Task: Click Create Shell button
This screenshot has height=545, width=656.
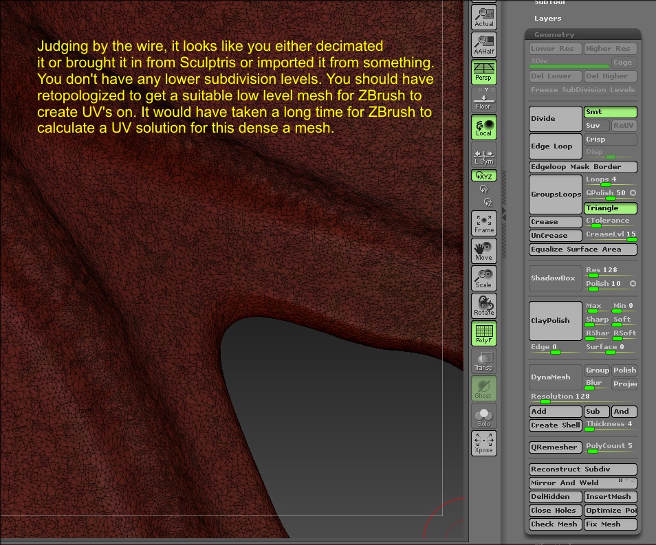Action: pos(555,425)
